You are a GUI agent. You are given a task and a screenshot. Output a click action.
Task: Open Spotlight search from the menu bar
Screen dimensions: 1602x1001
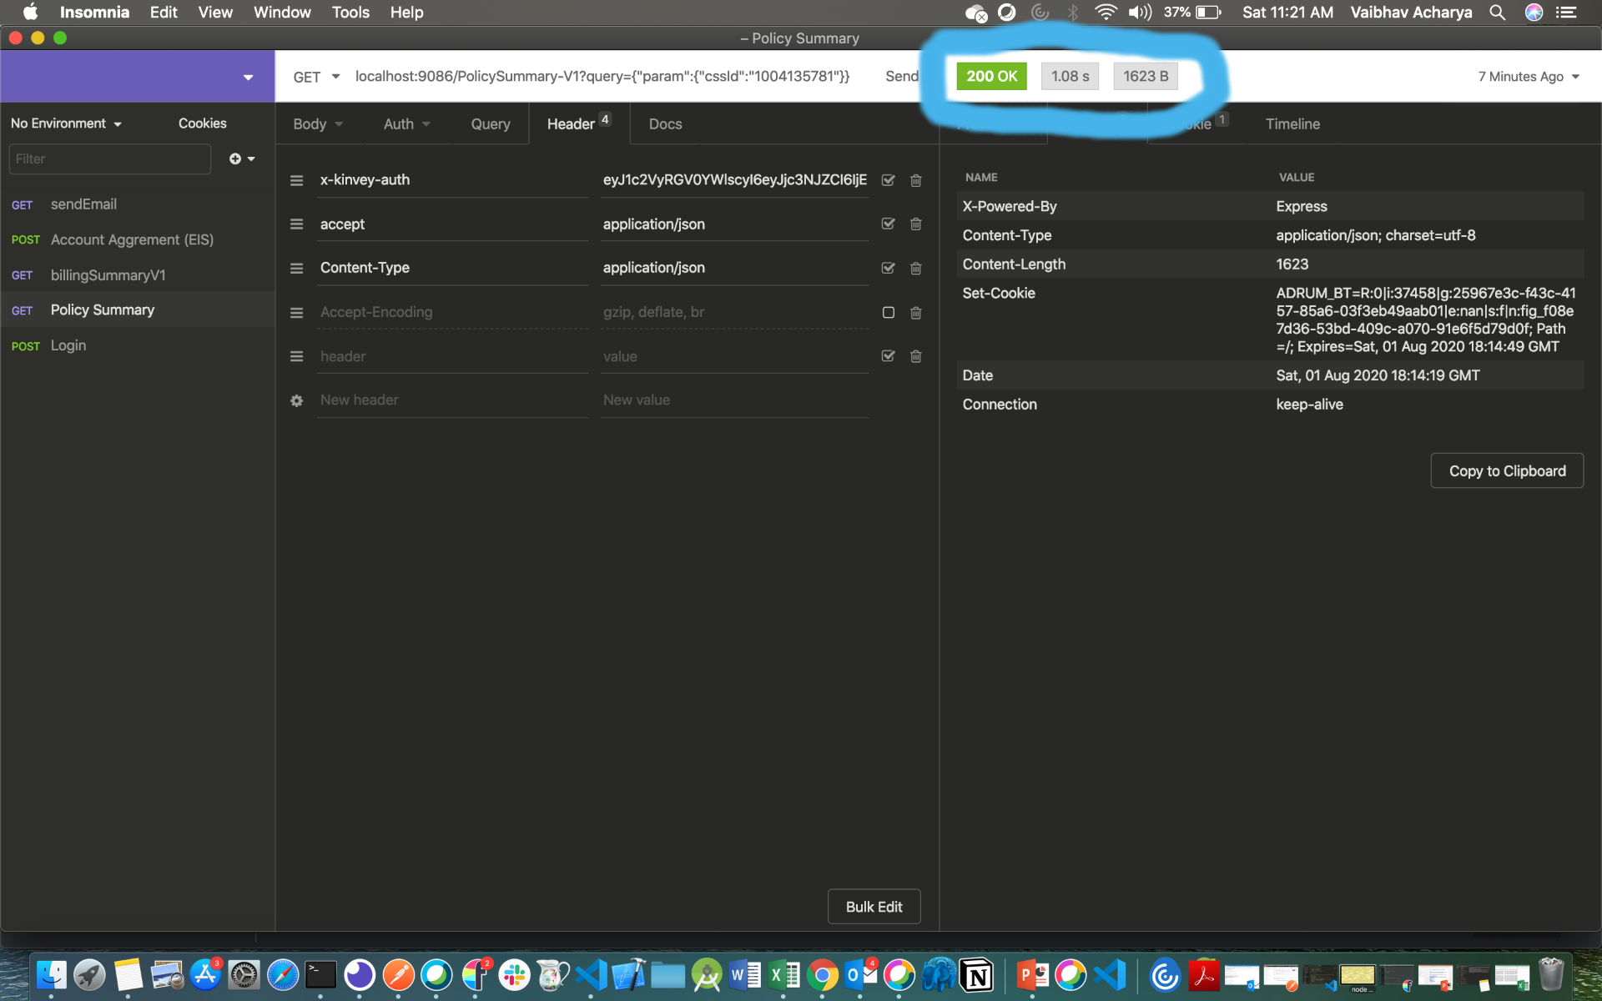[x=1498, y=13]
